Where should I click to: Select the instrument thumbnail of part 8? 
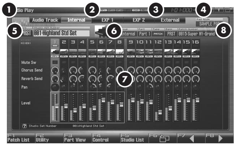coord(120,52)
